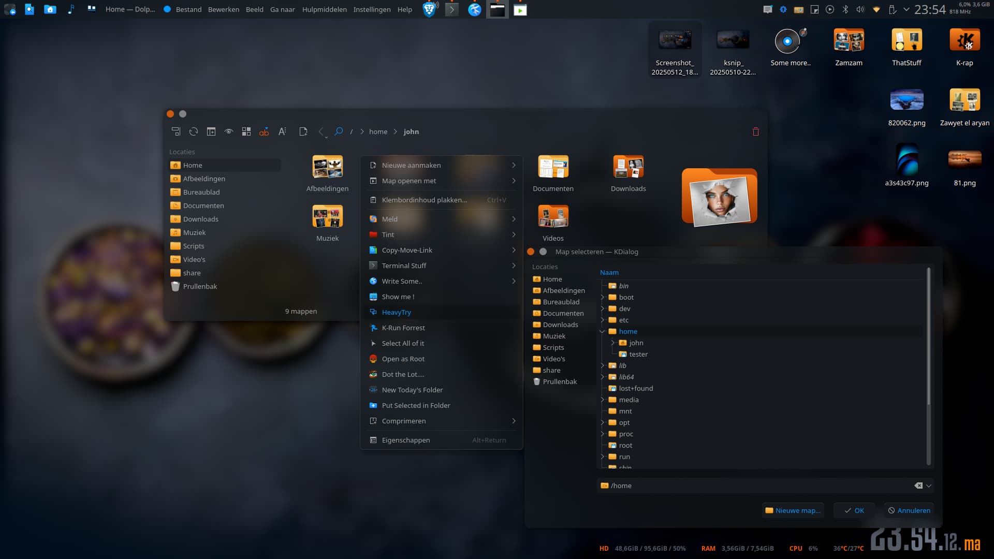The image size is (994, 559).
Task: Click the media player tray icon
Action: (830, 9)
